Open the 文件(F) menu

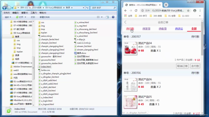pos(7,13)
